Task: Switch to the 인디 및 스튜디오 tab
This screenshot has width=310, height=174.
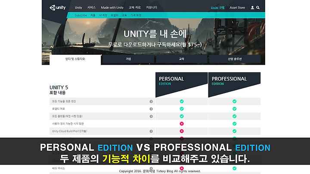Action: [75, 59]
